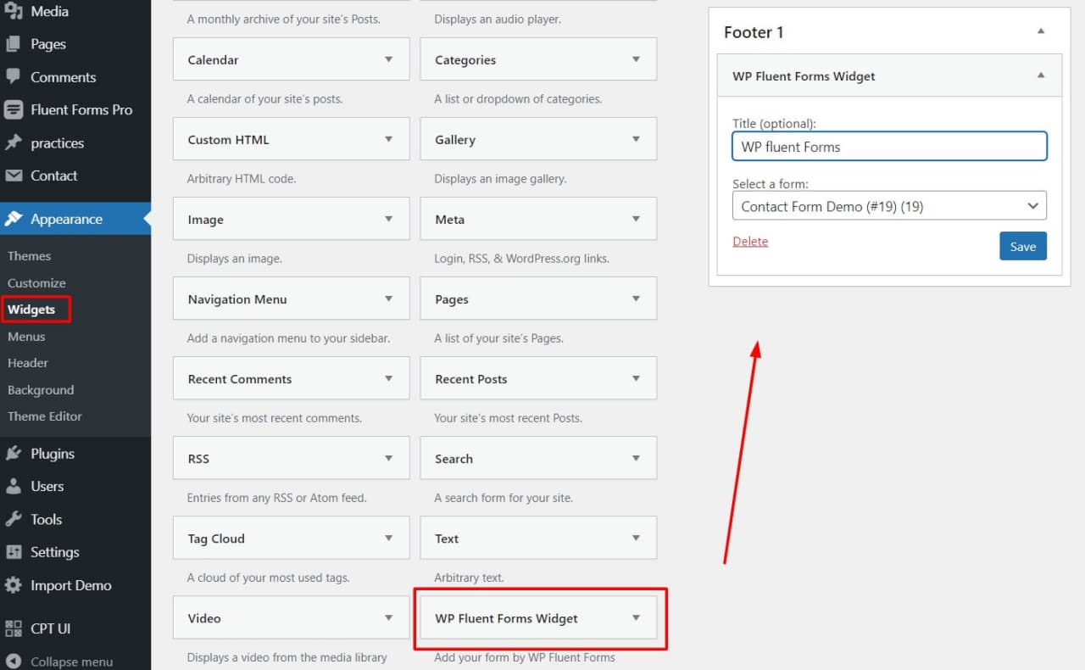Image resolution: width=1085 pixels, height=670 pixels.
Task: Open the Comments menu label
Action: (64, 76)
